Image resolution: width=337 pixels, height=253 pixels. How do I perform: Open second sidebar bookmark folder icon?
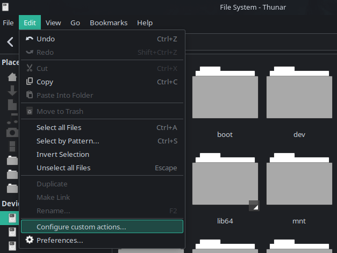point(12,175)
